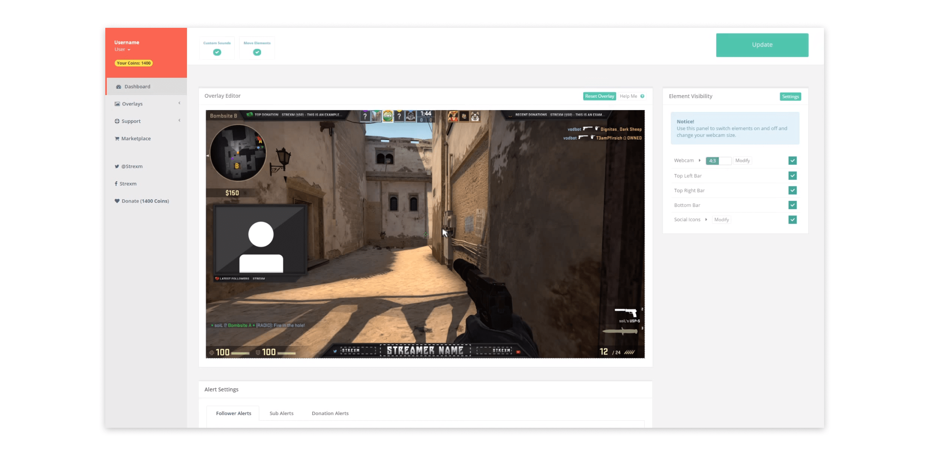The image size is (929, 456).
Task: Click the Dashboard gauge icon
Action: pyautogui.click(x=118, y=87)
